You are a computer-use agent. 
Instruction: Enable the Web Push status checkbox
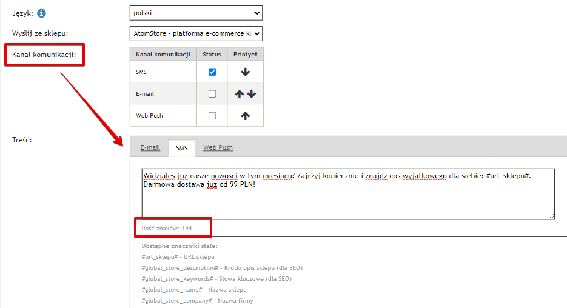tap(212, 116)
